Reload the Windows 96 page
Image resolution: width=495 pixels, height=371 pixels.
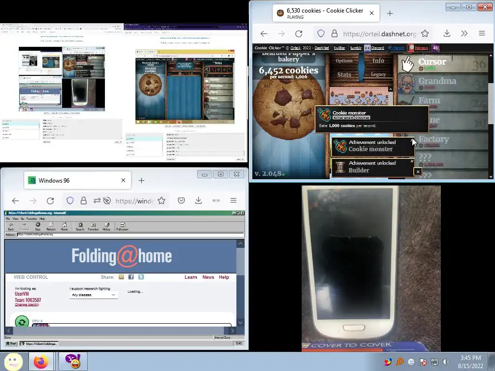[x=50, y=200]
